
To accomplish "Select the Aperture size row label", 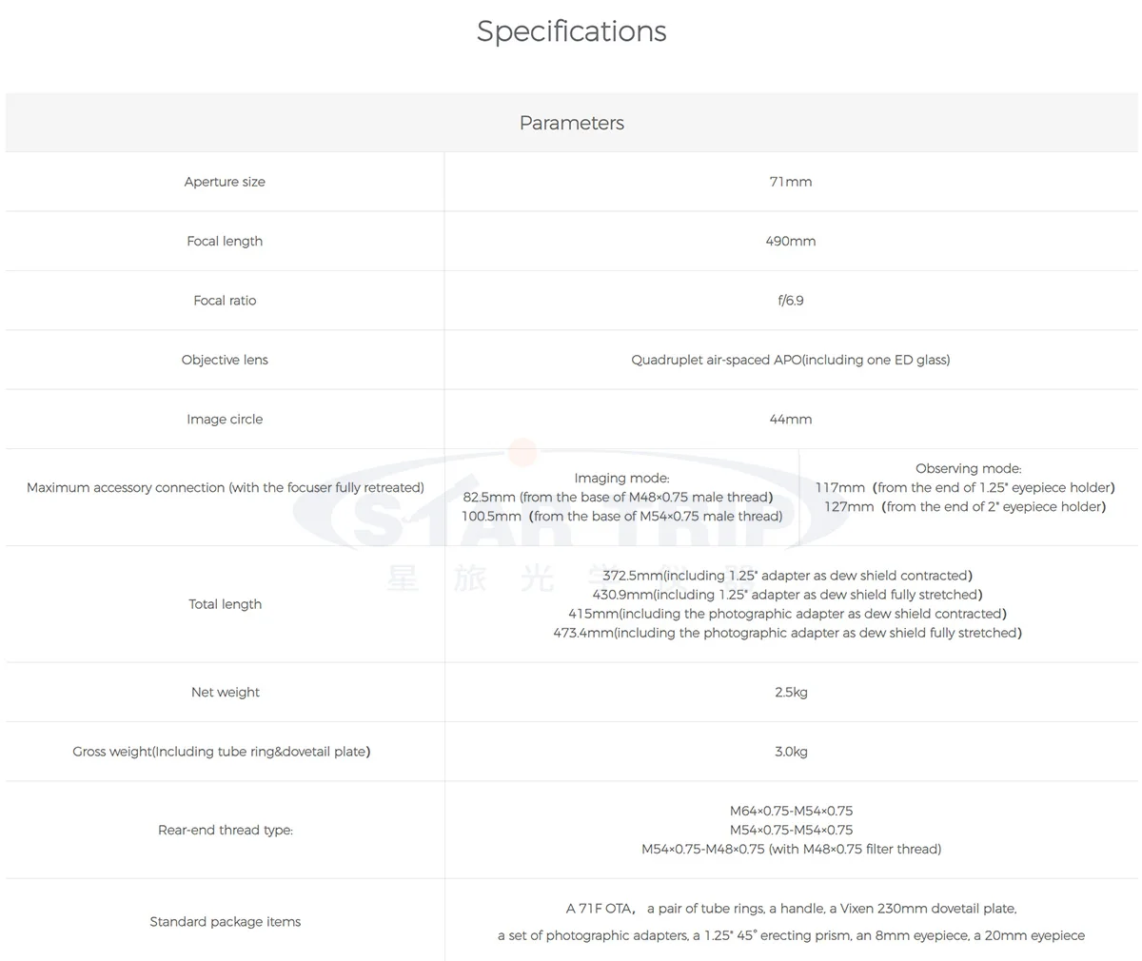I will 225,182.
